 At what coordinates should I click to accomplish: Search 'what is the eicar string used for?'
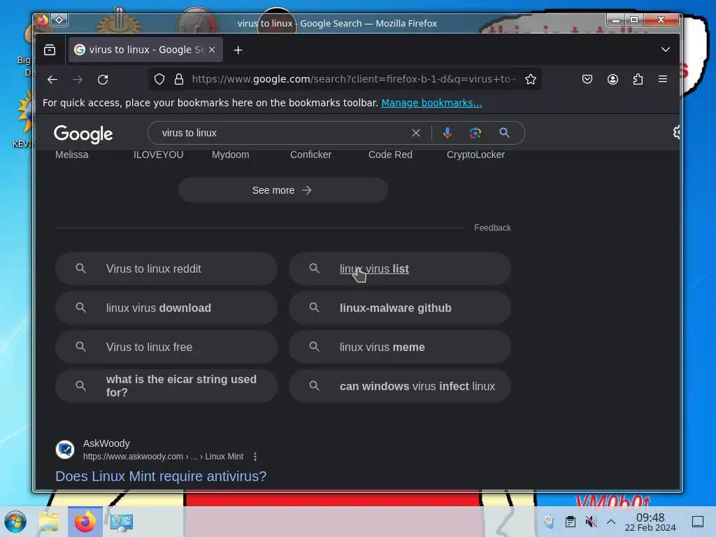(166, 386)
